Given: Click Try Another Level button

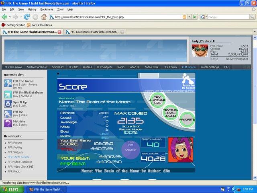Looking at the screenshot, I should point(157,100).
